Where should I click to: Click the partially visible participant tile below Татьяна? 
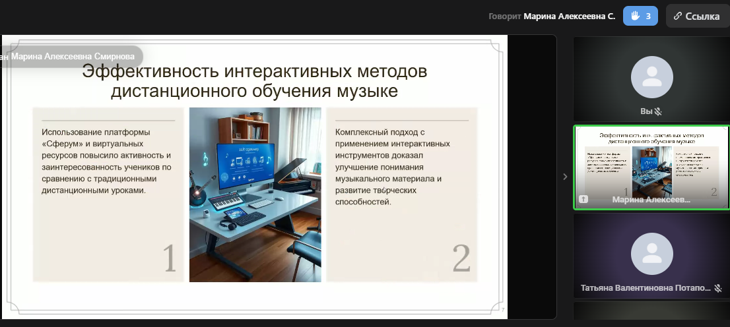(651, 311)
